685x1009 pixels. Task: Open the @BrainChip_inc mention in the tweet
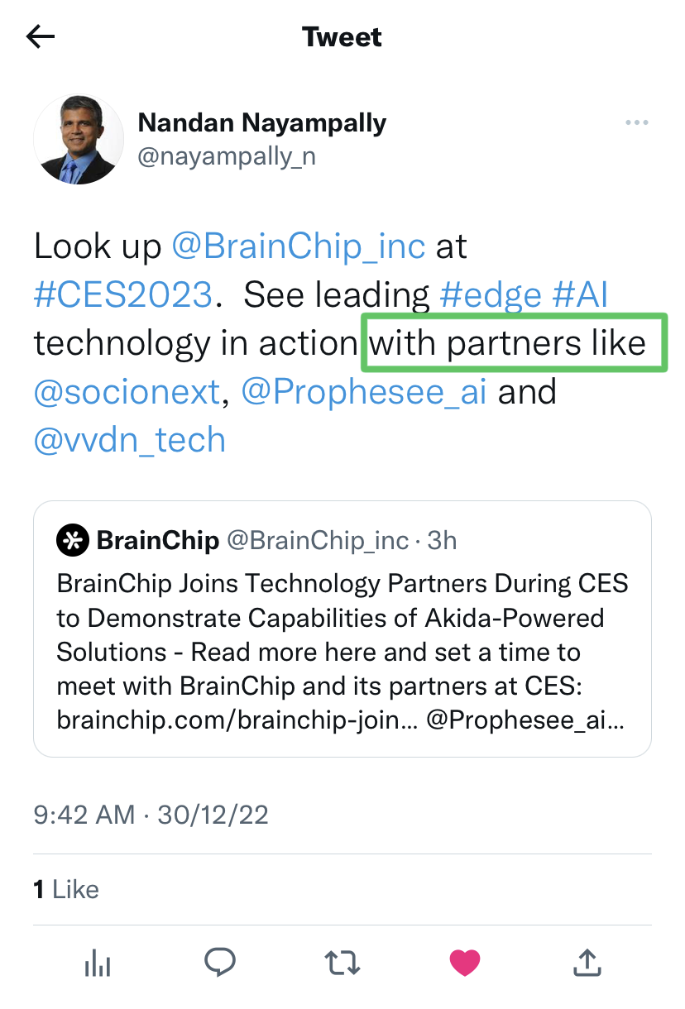(x=298, y=246)
